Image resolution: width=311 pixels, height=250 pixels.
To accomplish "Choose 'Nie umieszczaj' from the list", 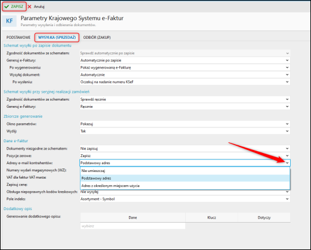I will click(x=185, y=171).
